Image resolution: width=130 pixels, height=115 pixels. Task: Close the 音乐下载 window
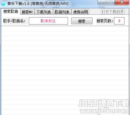click(122, 2)
